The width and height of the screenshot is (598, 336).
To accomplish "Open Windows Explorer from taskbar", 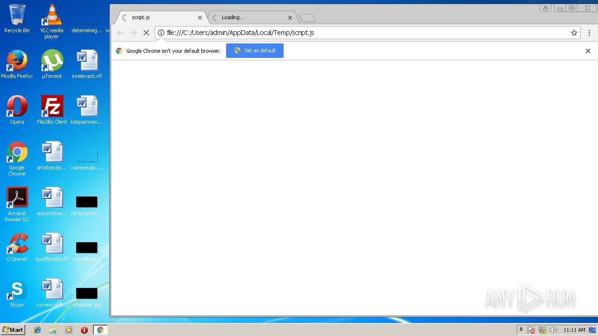I will (x=53, y=330).
